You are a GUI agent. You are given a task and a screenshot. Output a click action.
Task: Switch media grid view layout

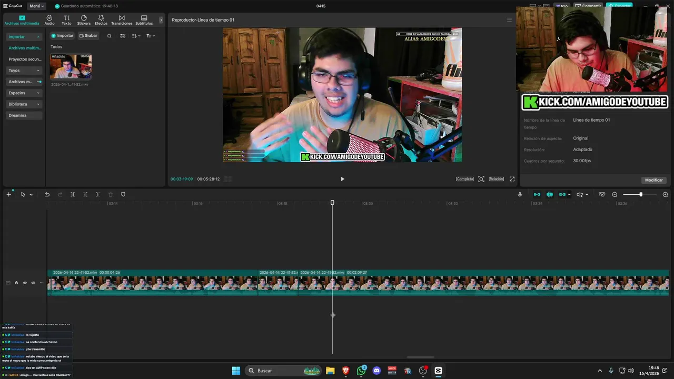[123, 36]
